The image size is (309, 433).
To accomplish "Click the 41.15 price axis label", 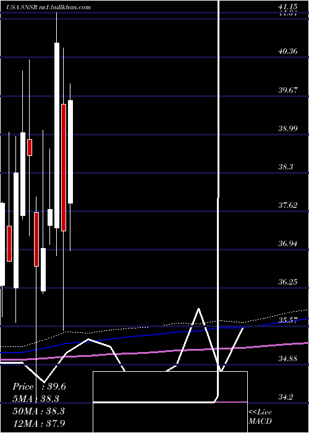I will (287, 7).
